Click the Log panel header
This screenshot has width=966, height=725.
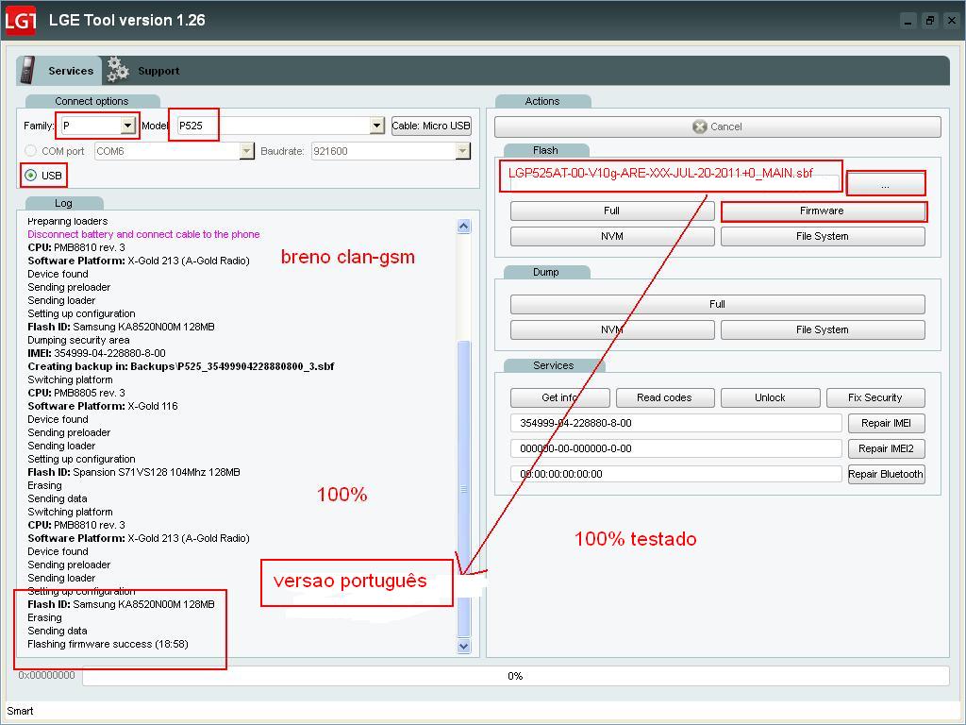(x=63, y=203)
